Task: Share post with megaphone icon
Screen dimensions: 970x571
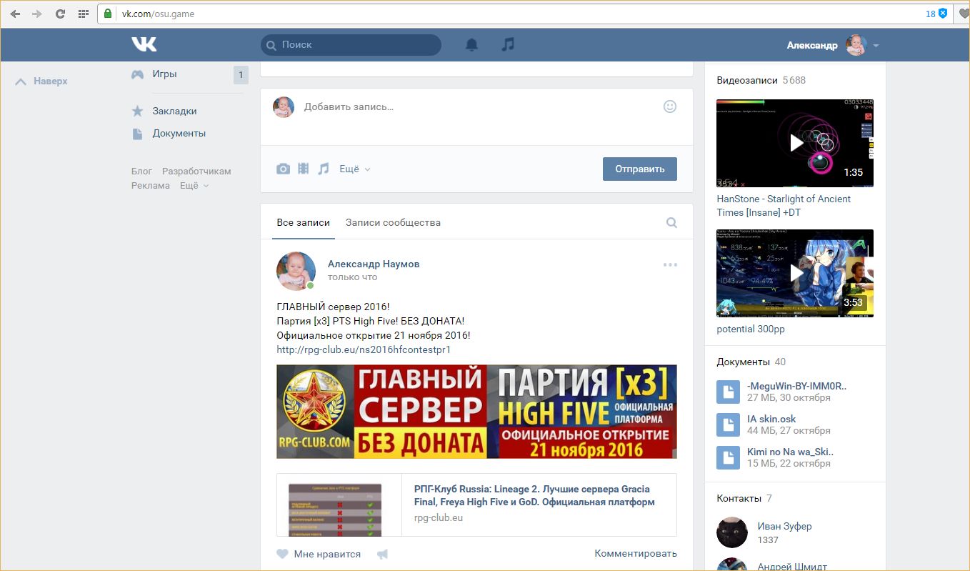Action: [x=383, y=554]
